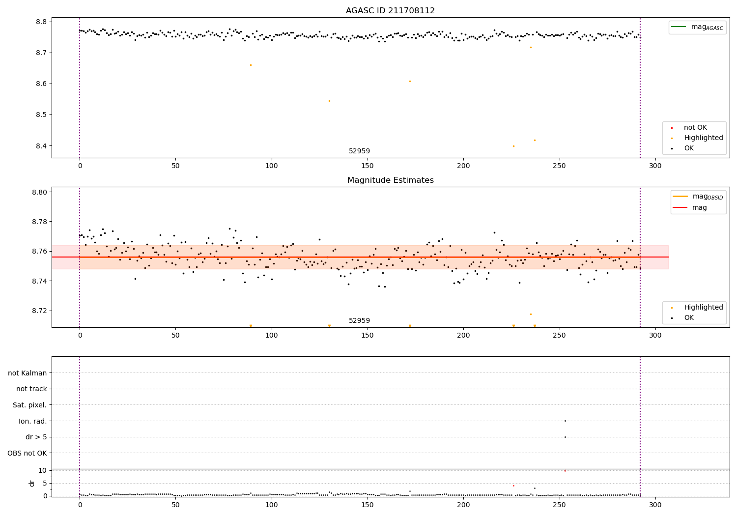The width and height of the screenshot is (737, 516).
Task: Click x-tick 150 under the top plot
Action: click(368, 166)
